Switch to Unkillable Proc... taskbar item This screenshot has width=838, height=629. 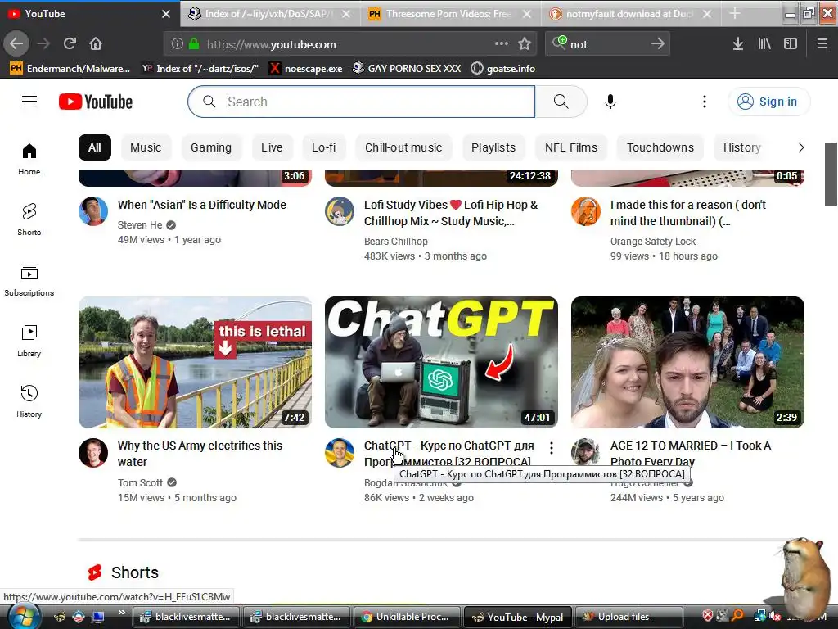click(407, 617)
